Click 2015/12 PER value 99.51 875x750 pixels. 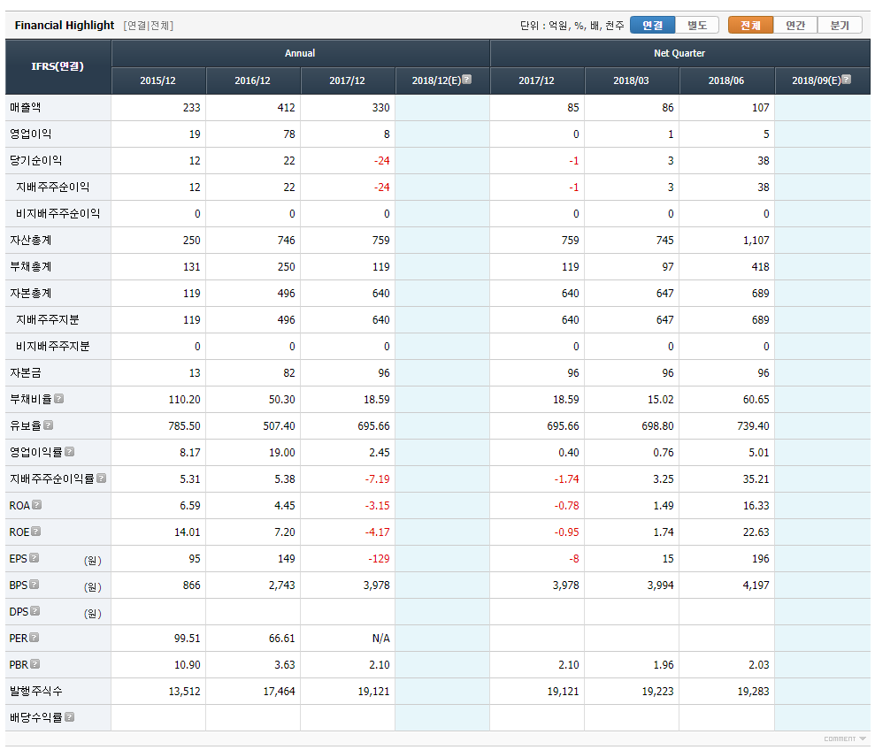(x=187, y=638)
